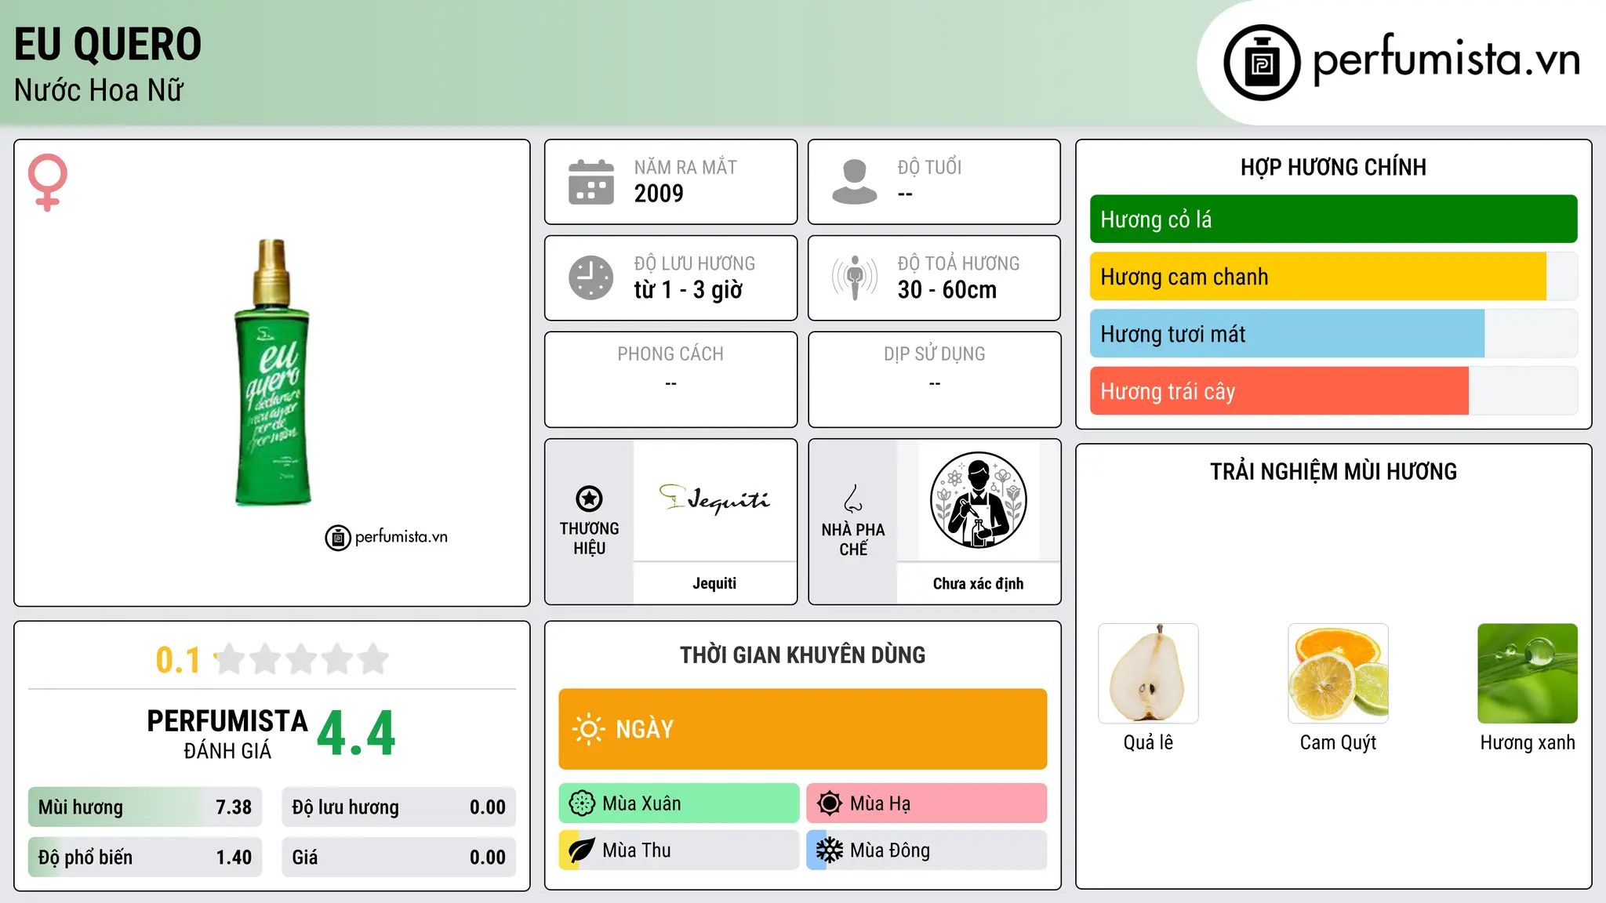Click the sillage value 30 - 60cm
This screenshot has height=903, width=1606.
coord(947,290)
